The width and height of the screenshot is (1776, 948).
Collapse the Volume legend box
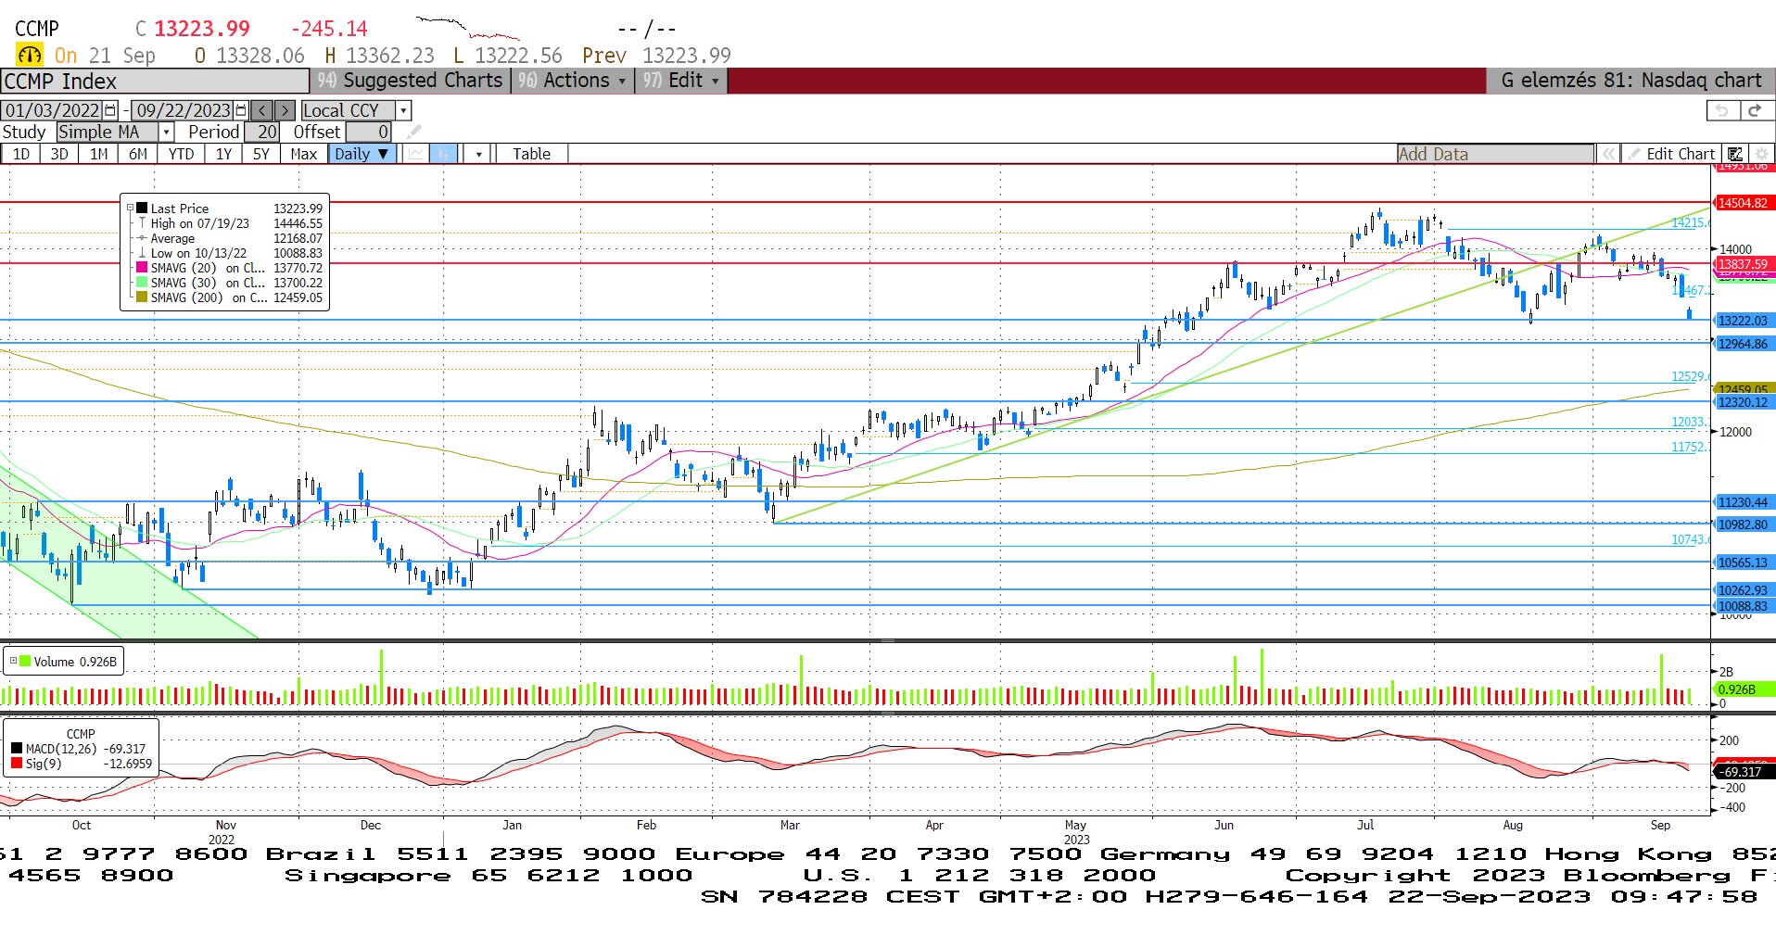13,662
